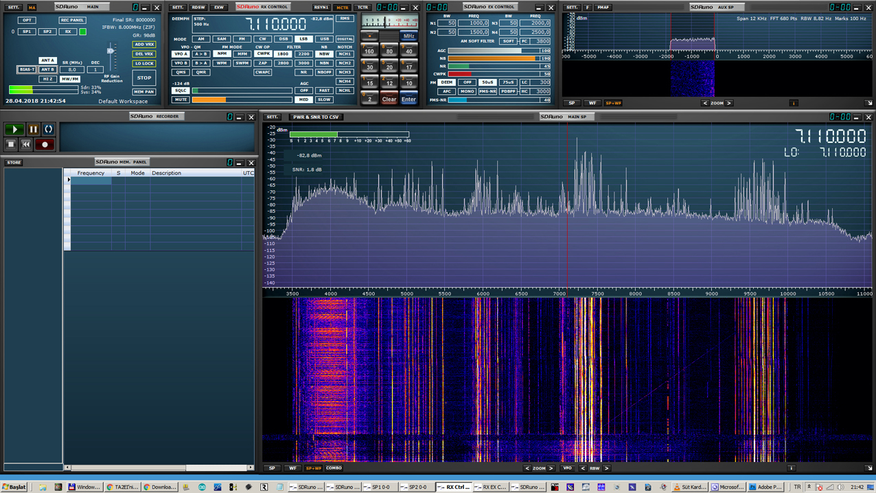This screenshot has width=876, height=493.
Task: Open SETT. in the Main SP window
Action: point(273,117)
